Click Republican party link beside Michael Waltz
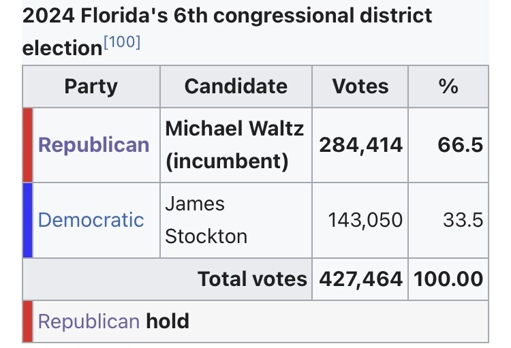 tap(93, 145)
